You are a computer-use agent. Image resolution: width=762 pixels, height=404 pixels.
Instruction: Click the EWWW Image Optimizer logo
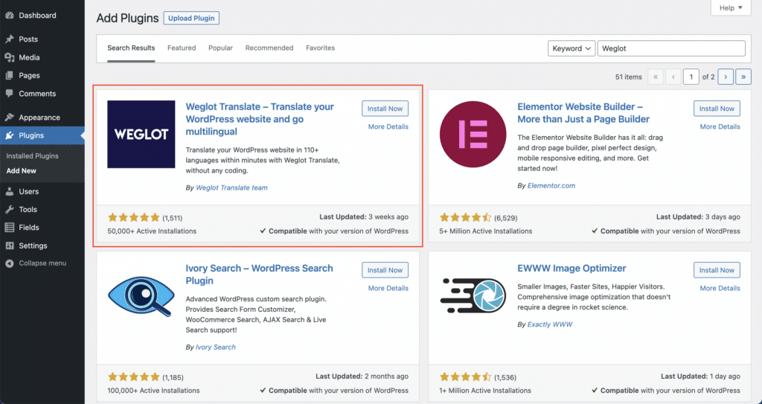coord(473,295)
